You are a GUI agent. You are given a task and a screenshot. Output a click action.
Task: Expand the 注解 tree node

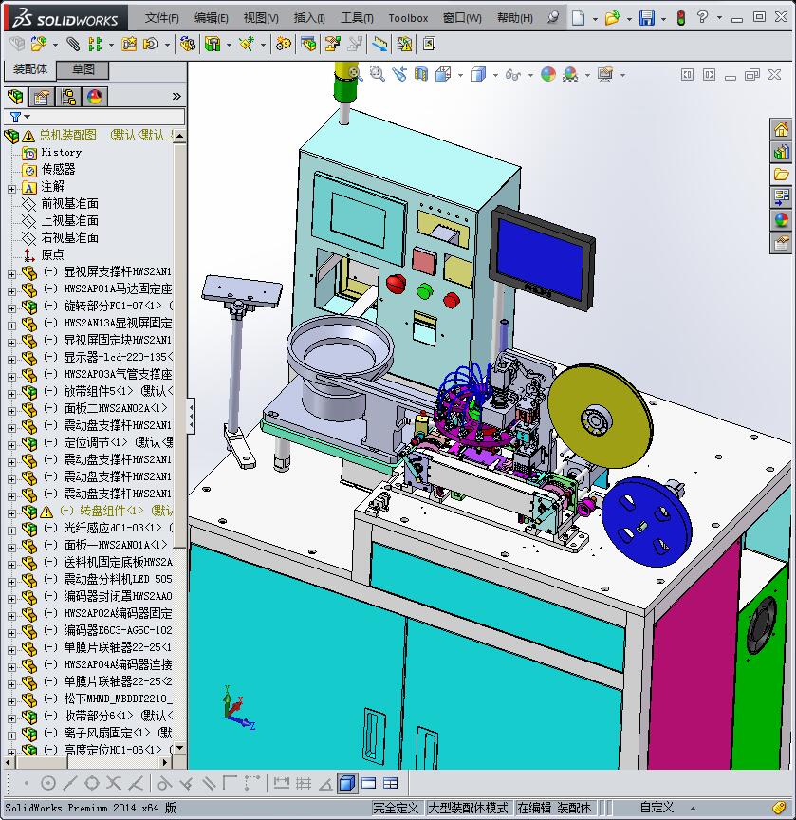(11, 189)
